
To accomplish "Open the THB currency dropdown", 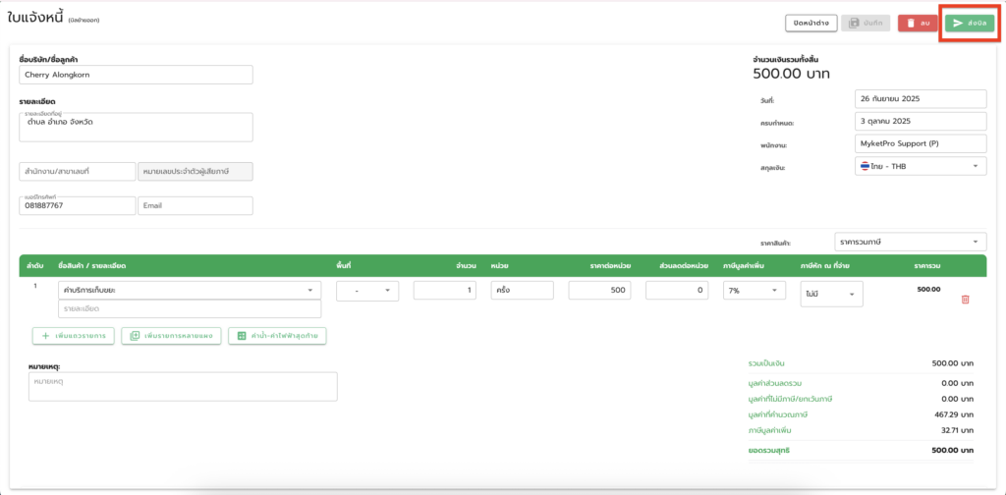I will 920,167.
